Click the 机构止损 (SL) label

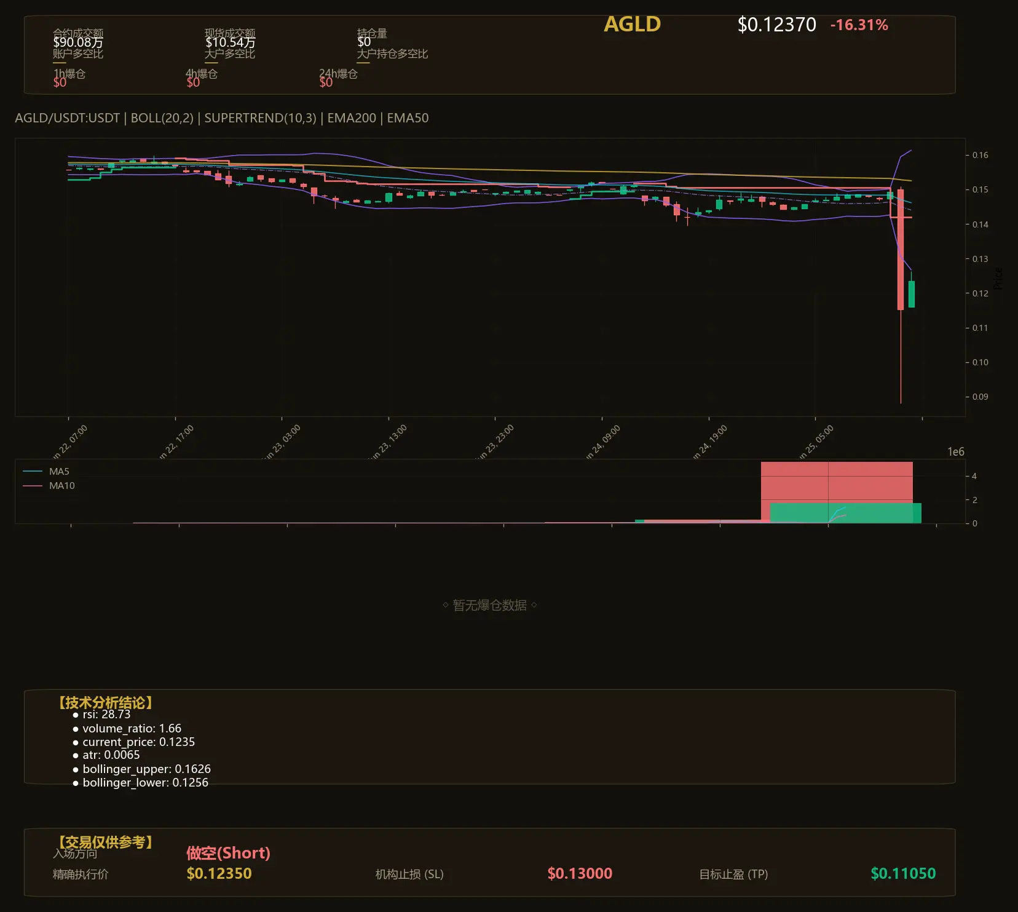point(409,874)
